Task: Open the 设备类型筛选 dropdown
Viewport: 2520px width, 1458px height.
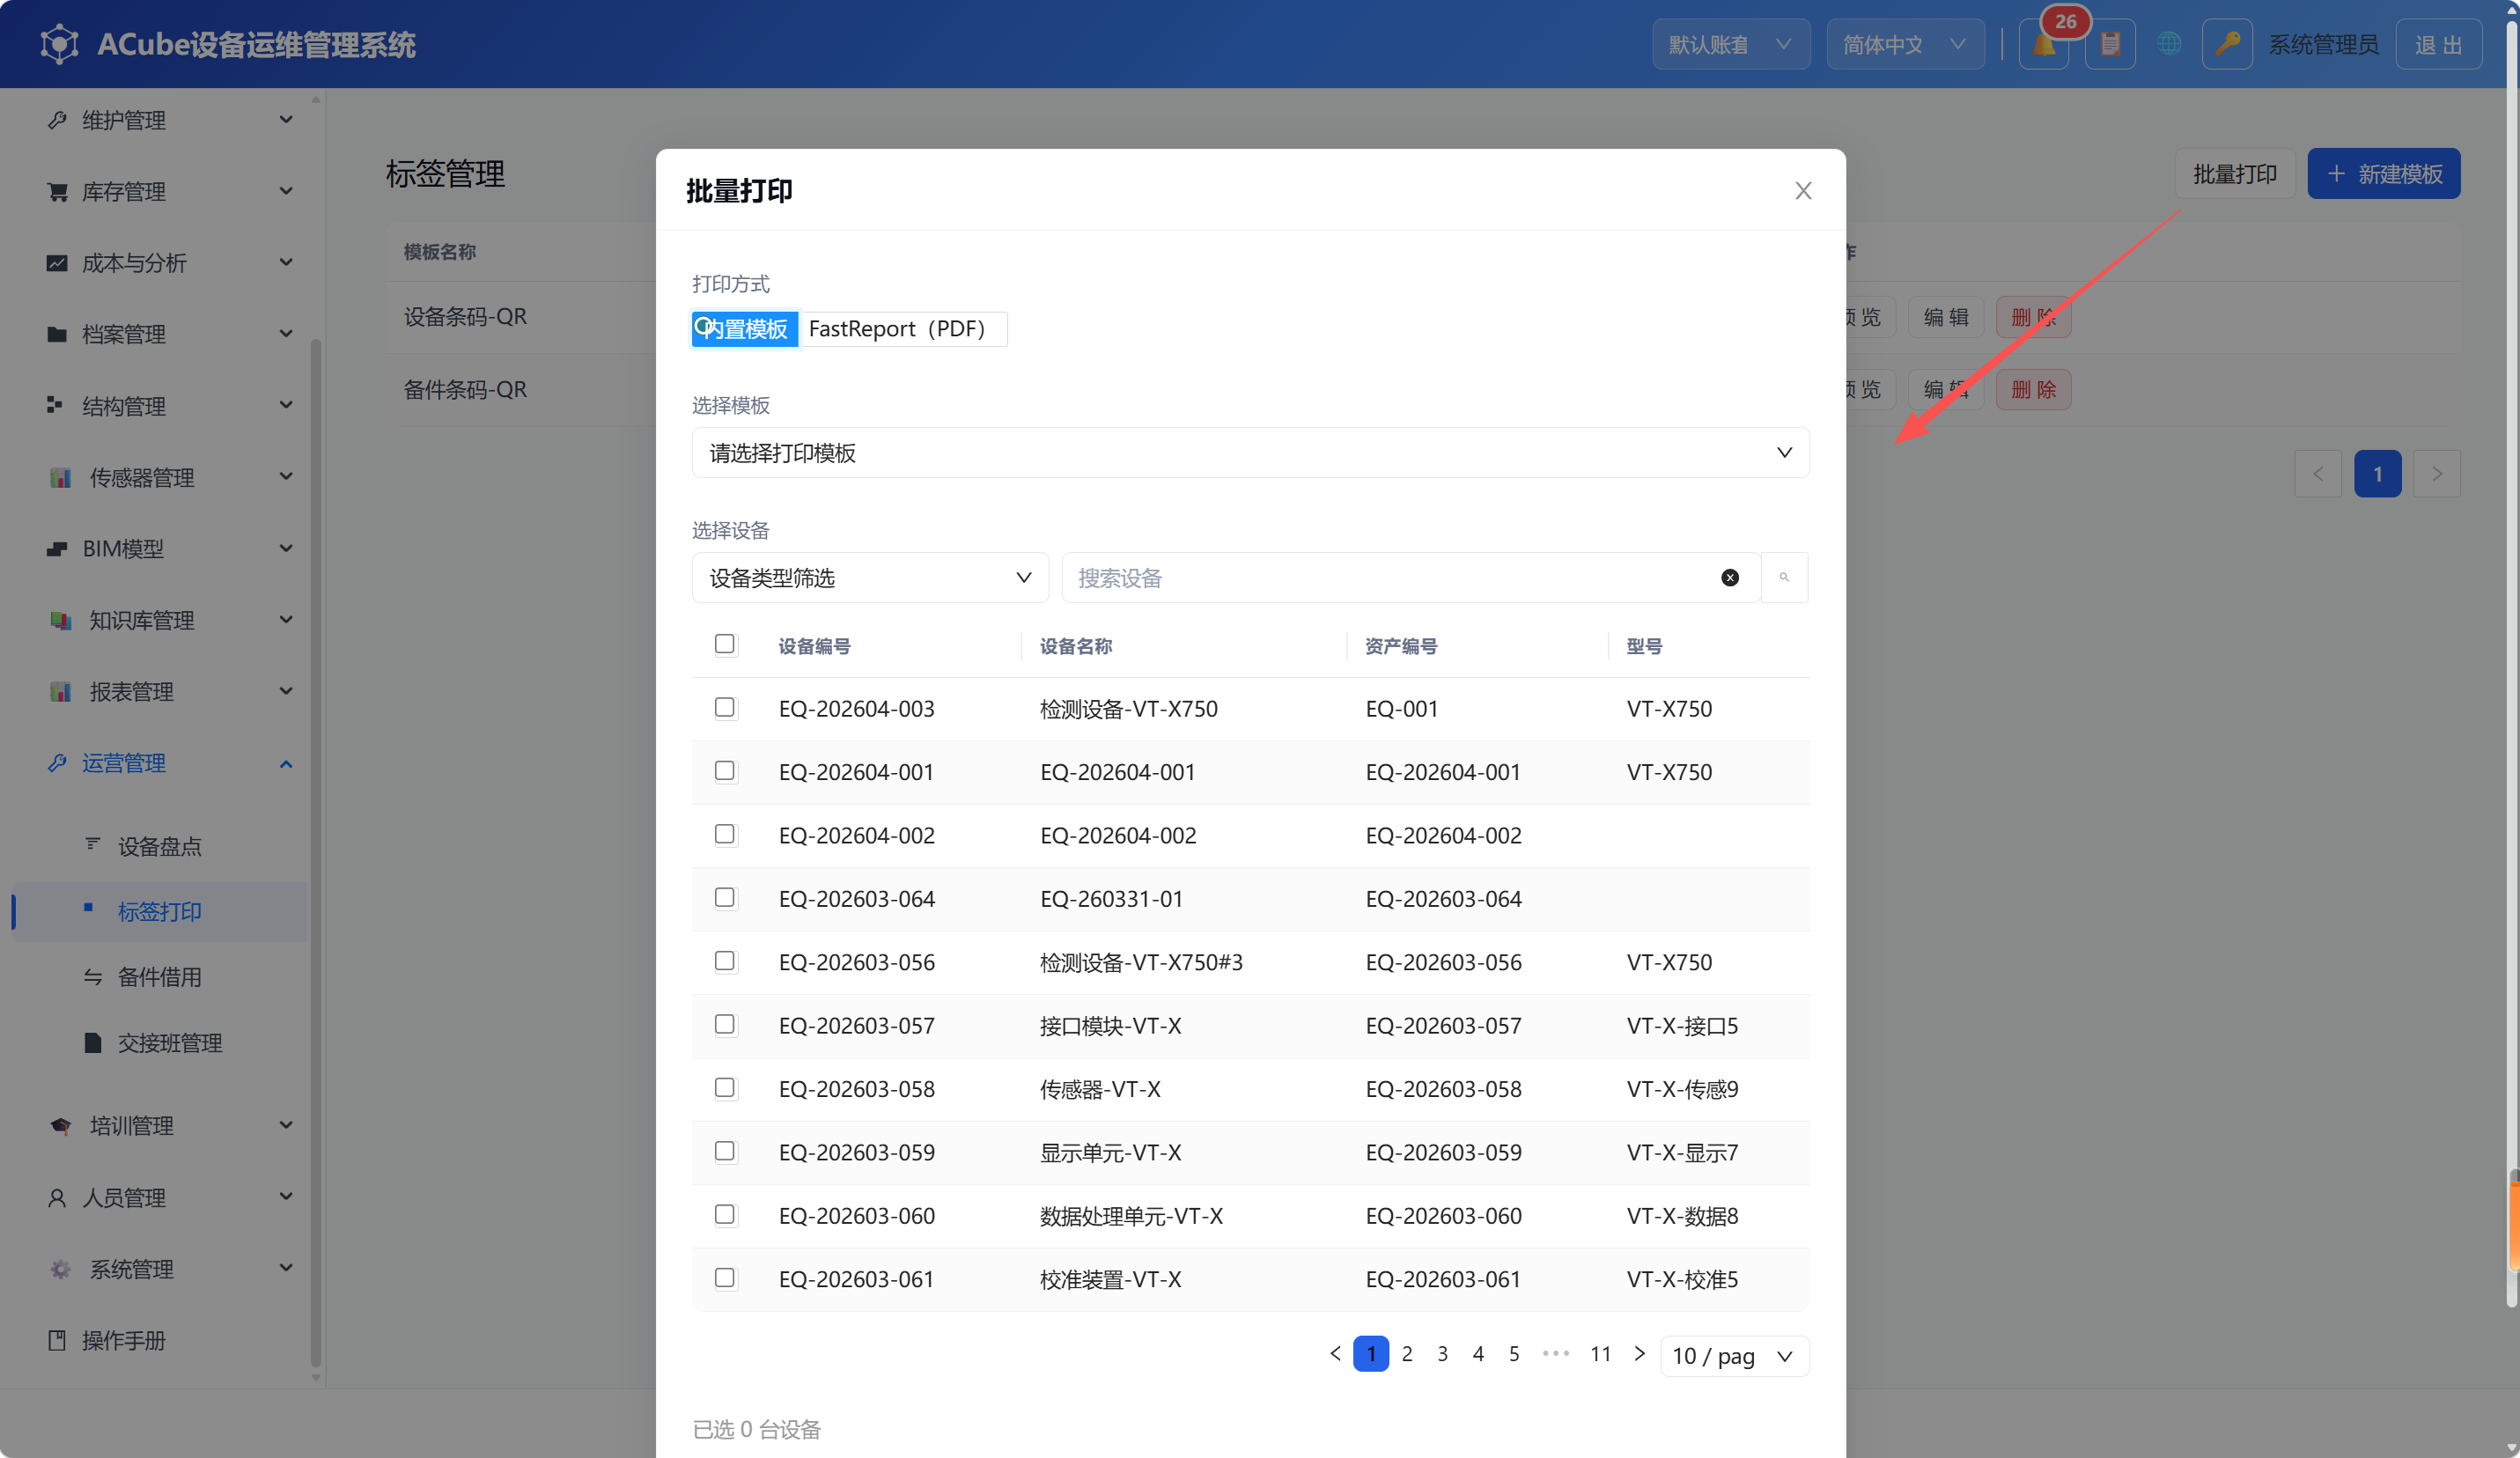Action: [870, 577]
